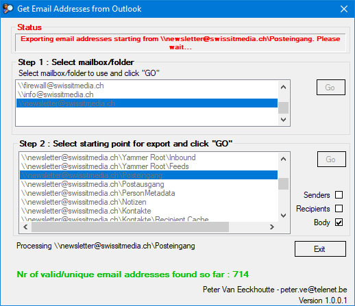Image resolution: width=355 pixels, height=306 pixels.
Task: Click the horizontal scrollbar thumb
Action: pyautogui.click(x=130, y=227)
